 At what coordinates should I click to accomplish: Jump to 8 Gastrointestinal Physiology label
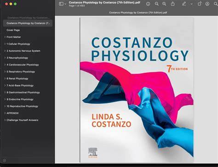click(23, 92)
